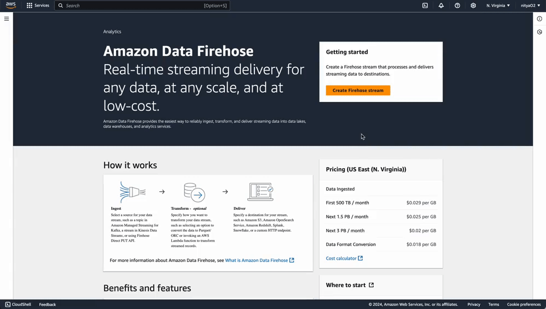
Task: Click the Feedback footer item
Action: (x=48, y=304)
